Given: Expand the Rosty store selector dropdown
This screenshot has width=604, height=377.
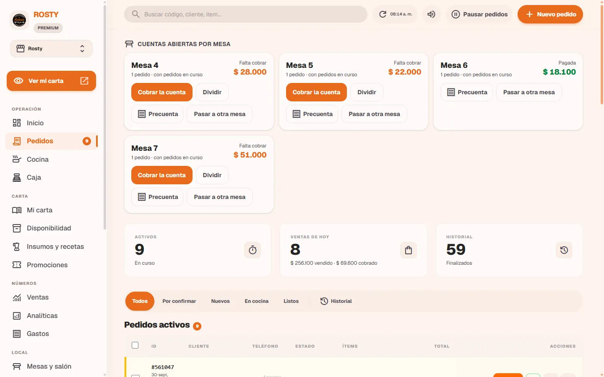Looking at the screenshot, I should pyautogui.click(x=51, y=49).
